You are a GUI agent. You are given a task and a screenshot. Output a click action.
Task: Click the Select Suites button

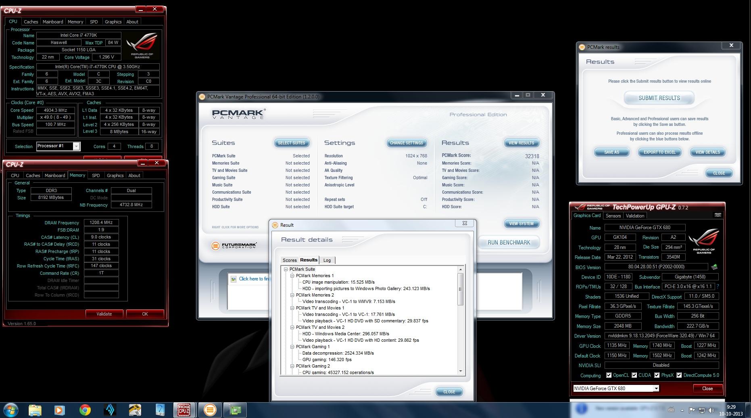click(292, 143)
